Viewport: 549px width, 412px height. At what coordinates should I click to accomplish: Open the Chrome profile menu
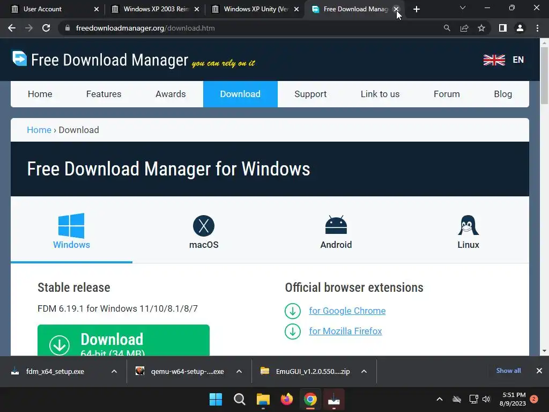tap(520, 28)
